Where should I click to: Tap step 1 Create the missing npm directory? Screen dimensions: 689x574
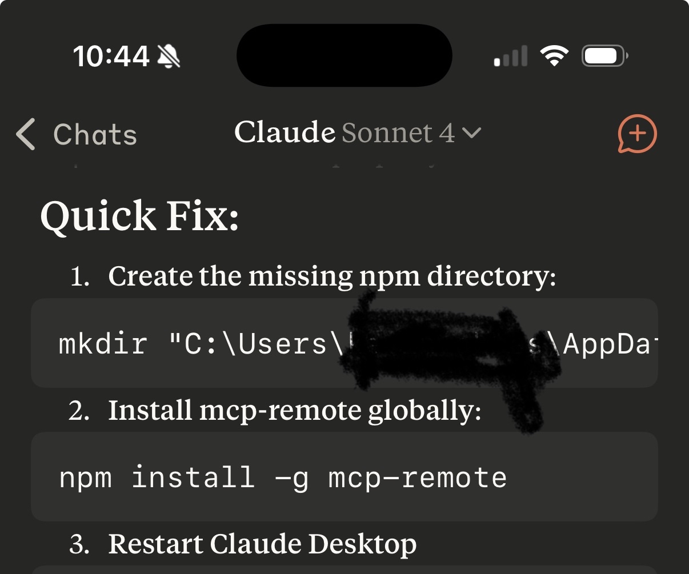pos(331,276)
